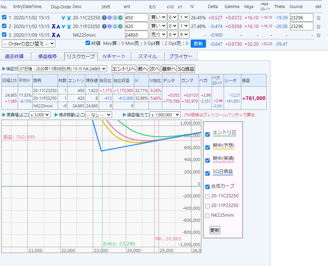Open the 検証日 date selection dropdown
Viewport: 328px width, 266px height.
(63, 69)
